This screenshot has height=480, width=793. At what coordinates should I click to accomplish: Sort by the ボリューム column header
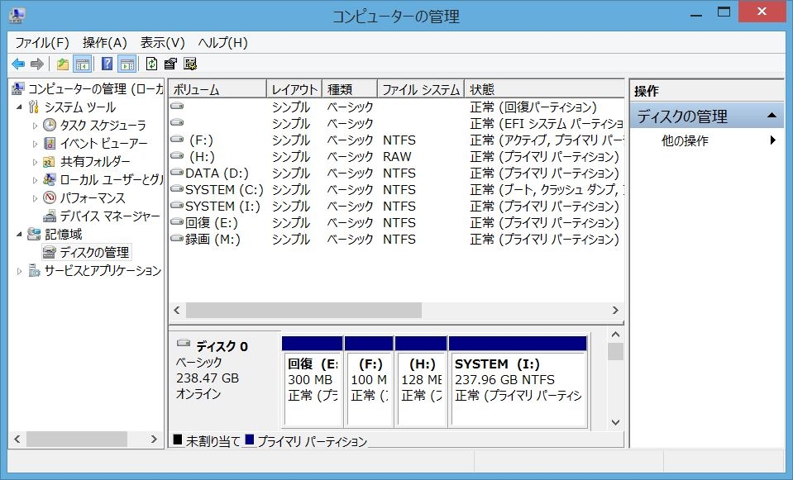tap(217, 89)
